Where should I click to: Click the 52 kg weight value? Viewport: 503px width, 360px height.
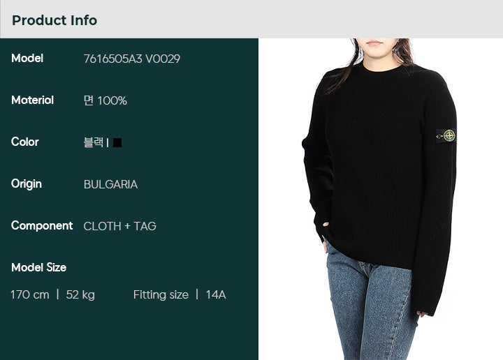(x=80, y=294)
